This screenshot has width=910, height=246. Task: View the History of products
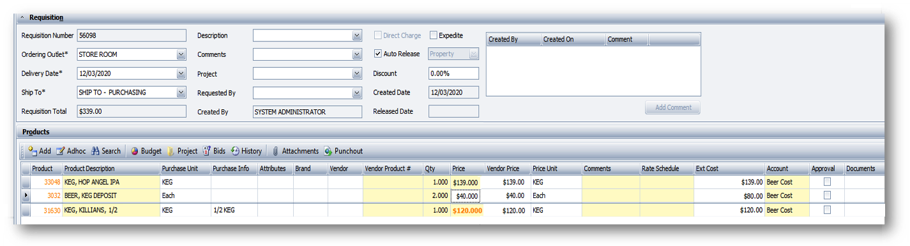(246, 151)
